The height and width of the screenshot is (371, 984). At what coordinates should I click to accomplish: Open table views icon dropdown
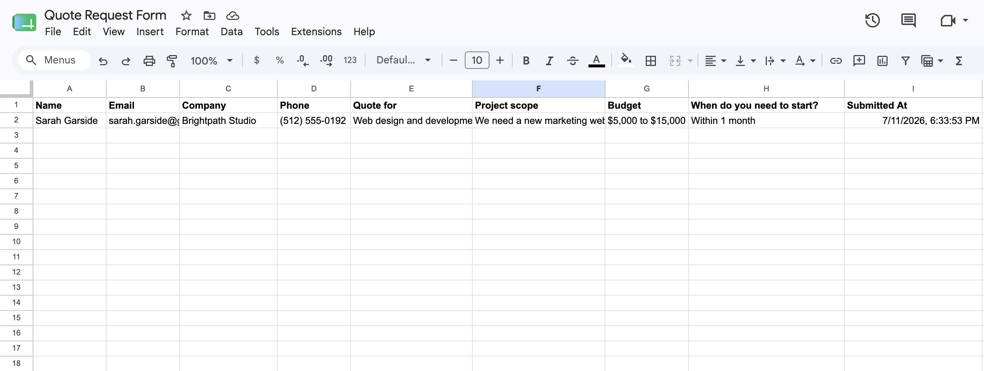[x=931, y=61]
